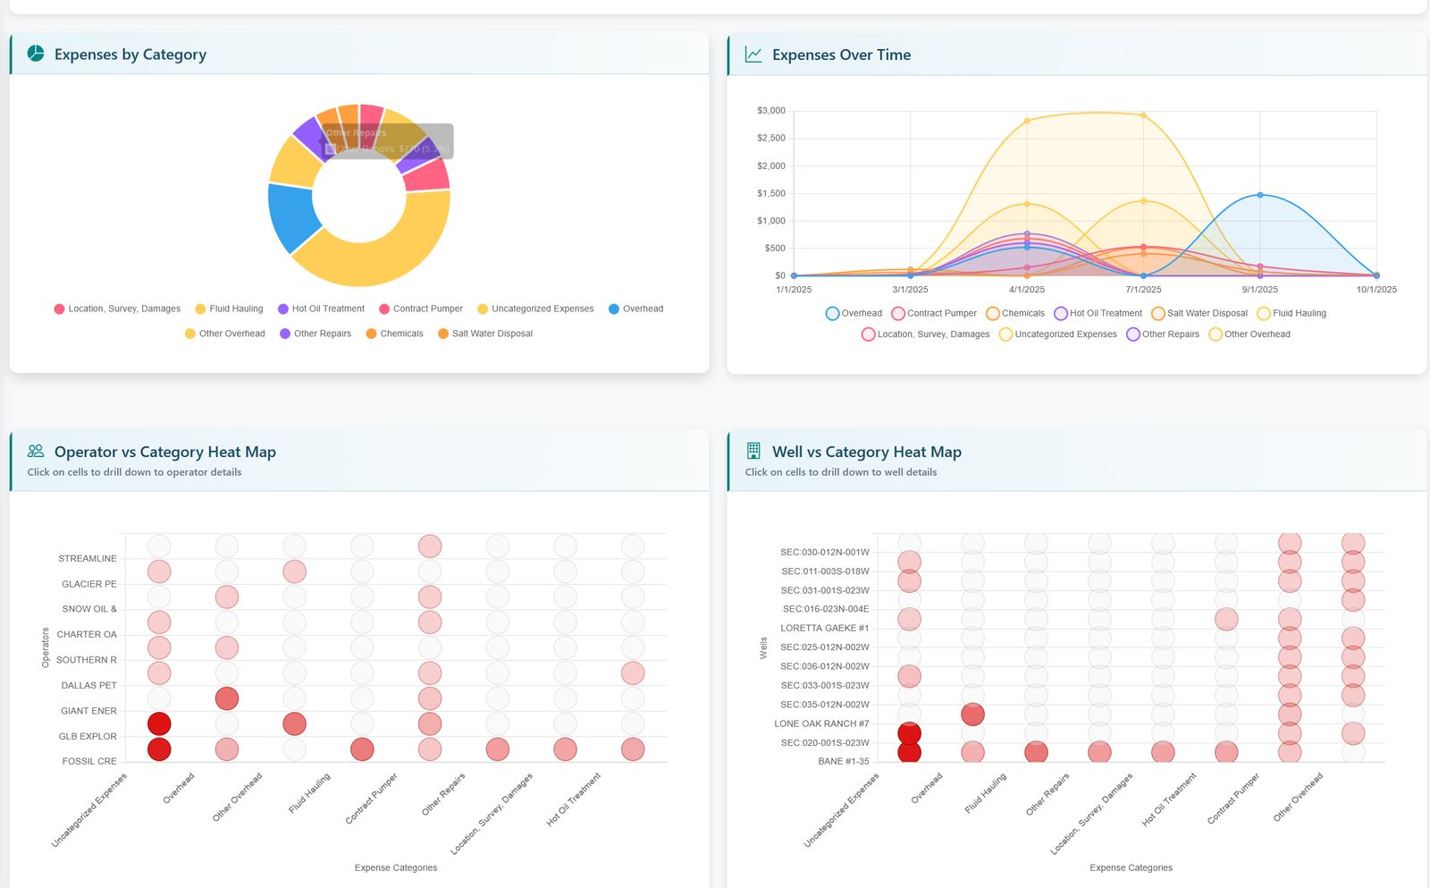Select the dark red BANE #1-35 Uncategorized Expenses cell
1430x888 pixels.
[909, 752]
